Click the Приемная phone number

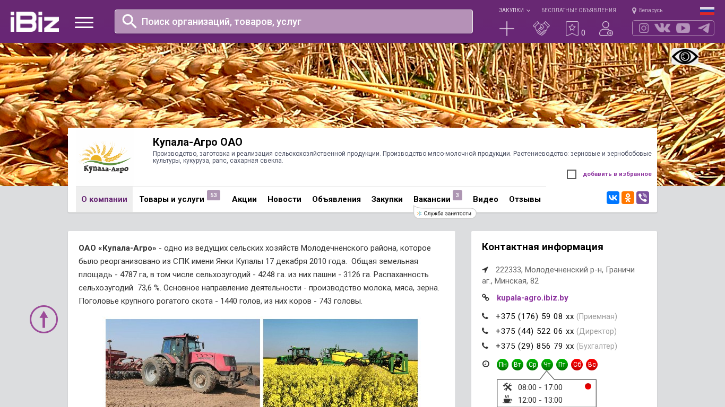tap(535, 316)
